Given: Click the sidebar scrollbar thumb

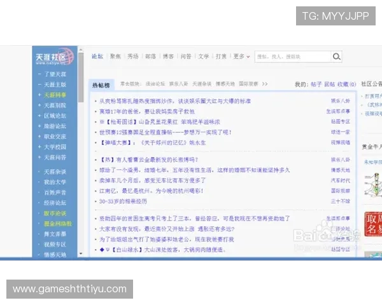Looking at the screenshot, I should [81, 78].
